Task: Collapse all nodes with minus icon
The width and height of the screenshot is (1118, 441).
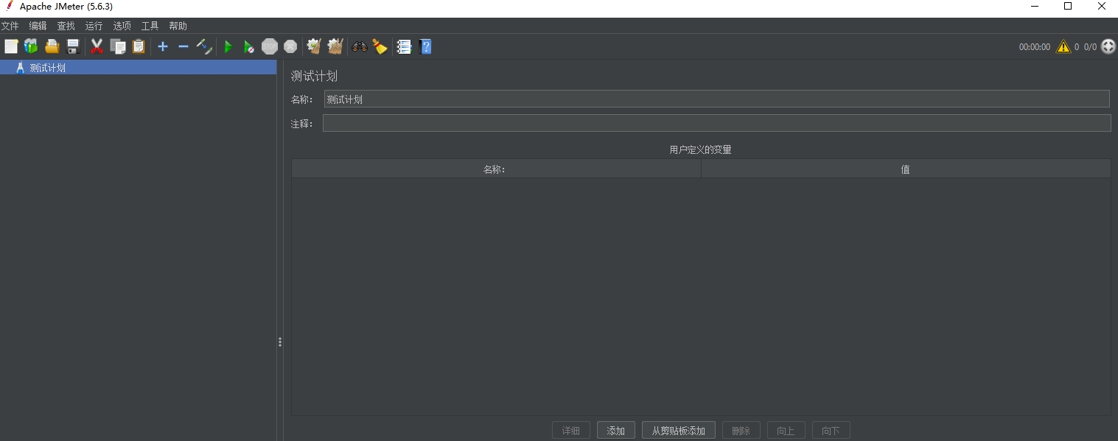Action: click(184, 46)
